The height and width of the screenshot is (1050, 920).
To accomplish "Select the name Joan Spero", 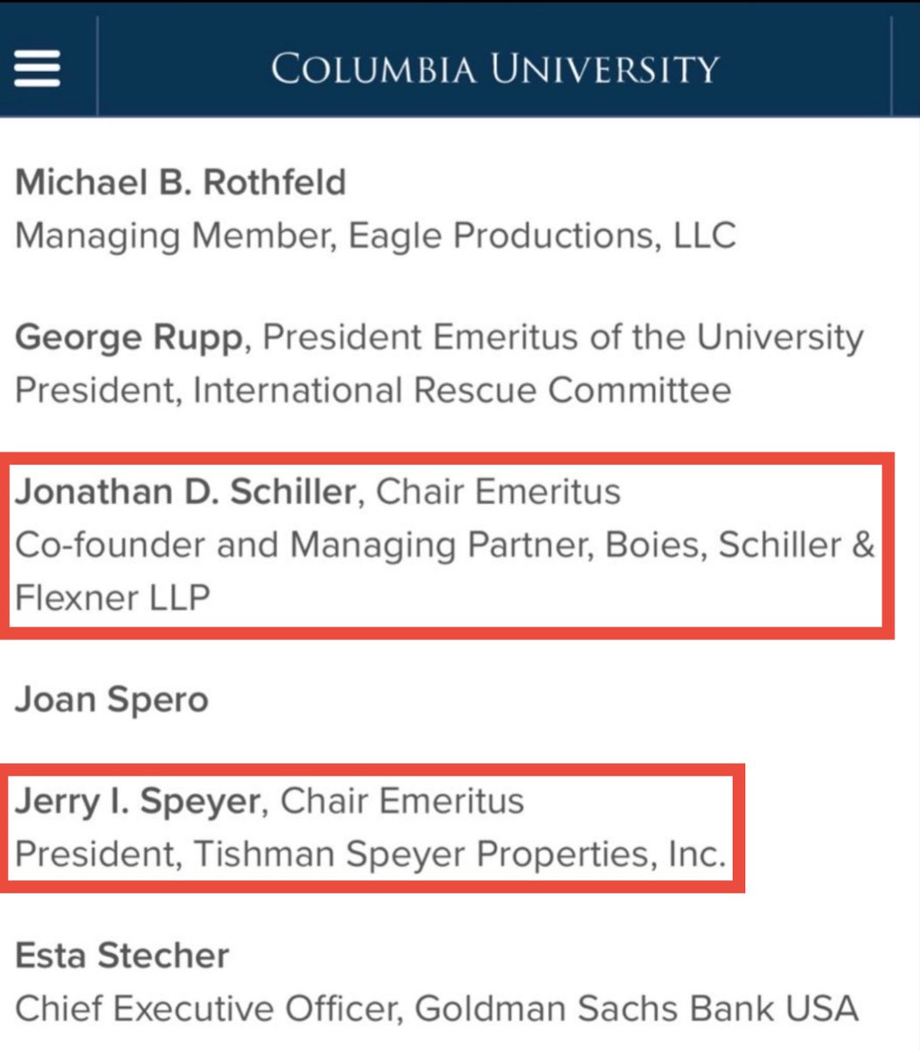I will click(x=112, y=700).
